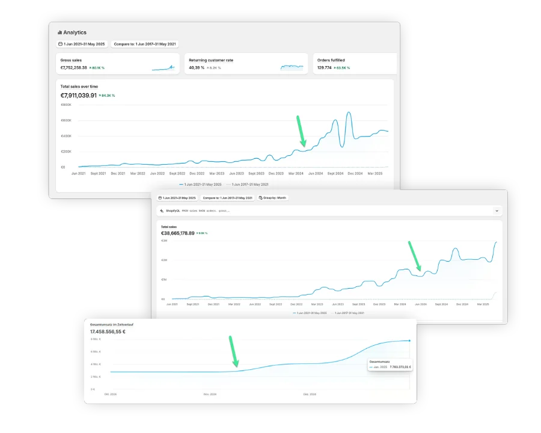
Task: Click the €38,665,178.89 total sales value
Action: coord(178,233)
